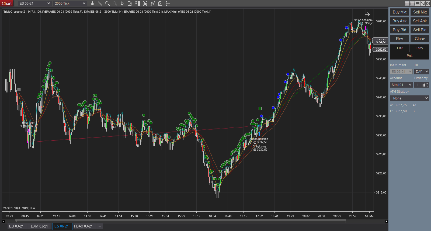Click the restore window button
This screenshot has width=431, height=231.
pyautogui.click(x=423, y=4)
